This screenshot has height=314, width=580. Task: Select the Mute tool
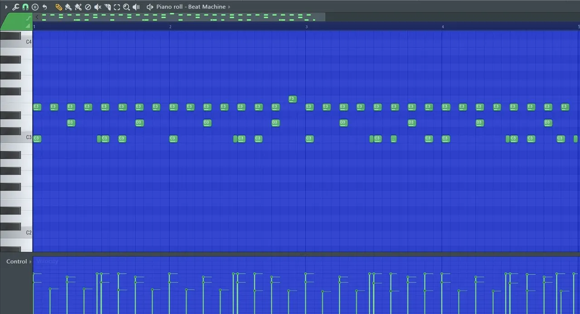(x=97, y=7)
